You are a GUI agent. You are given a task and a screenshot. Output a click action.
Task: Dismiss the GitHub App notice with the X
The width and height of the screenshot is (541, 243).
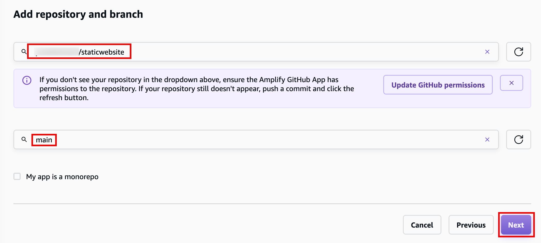click(x=511, y=83)
